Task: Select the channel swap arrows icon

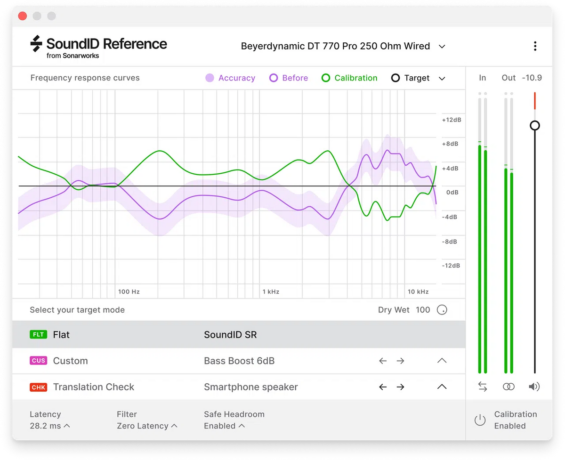Action: (483, 386)
